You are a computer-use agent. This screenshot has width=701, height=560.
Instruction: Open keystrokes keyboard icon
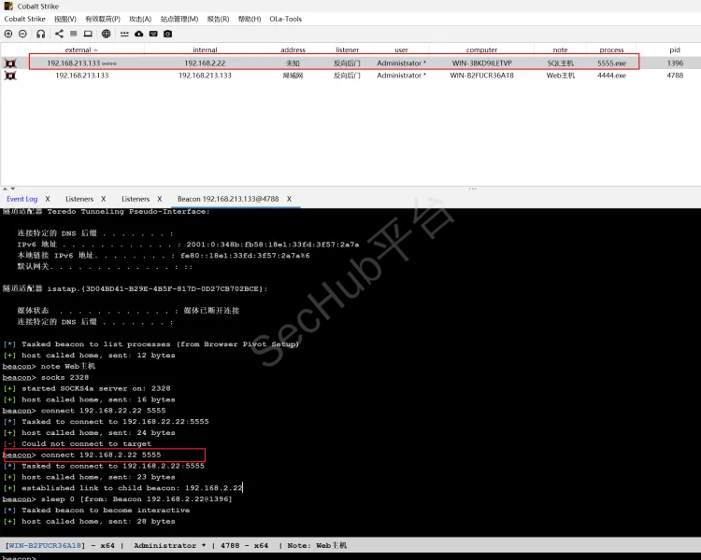coord(153,34)
